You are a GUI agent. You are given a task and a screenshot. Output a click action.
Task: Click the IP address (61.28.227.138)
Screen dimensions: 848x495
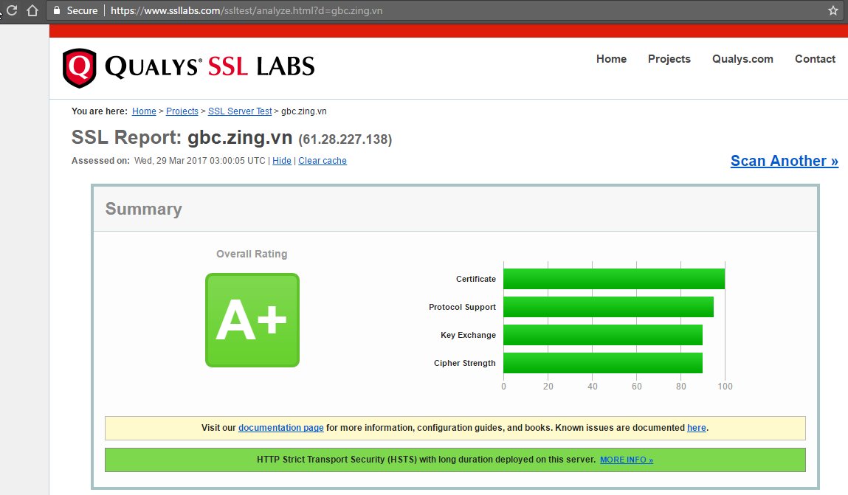click(x=345, y=139)
